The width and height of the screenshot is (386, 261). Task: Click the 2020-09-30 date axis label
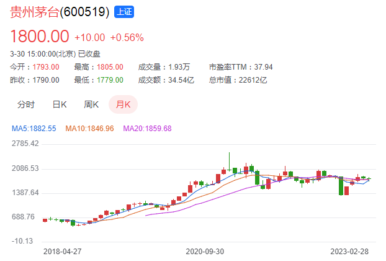(x=205, y=252)
